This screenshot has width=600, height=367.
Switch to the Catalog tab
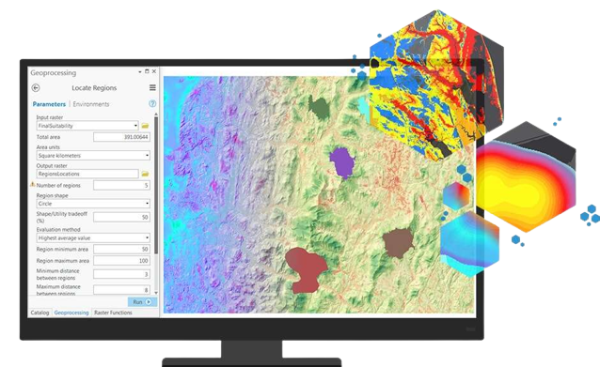(39, 313)
